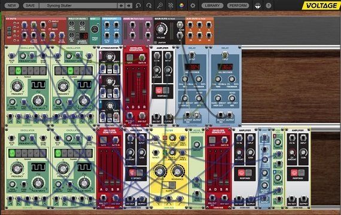Click the CV AMOUNT knob on top Amplifier
Viewport: 341px width, 215px height.
pos(156,70)
